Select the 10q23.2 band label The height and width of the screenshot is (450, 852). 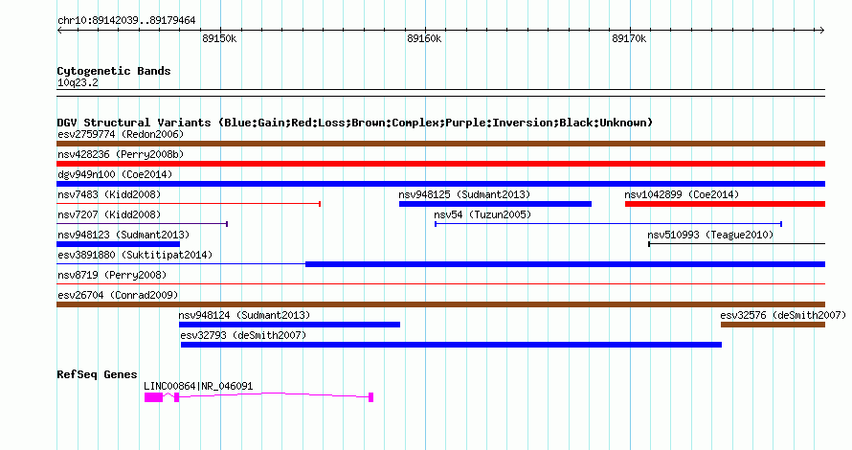click(78, 83)
